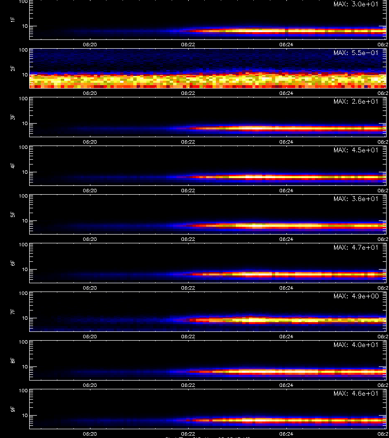Click the '10' y-axis tick in panel 6F
Screen dimensions: 389x438
[25, 270]
